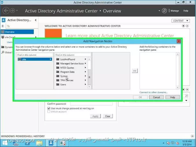Click the column list scrollbar thumb
This screenshot has height=147, width=196.
pos(89,77)
